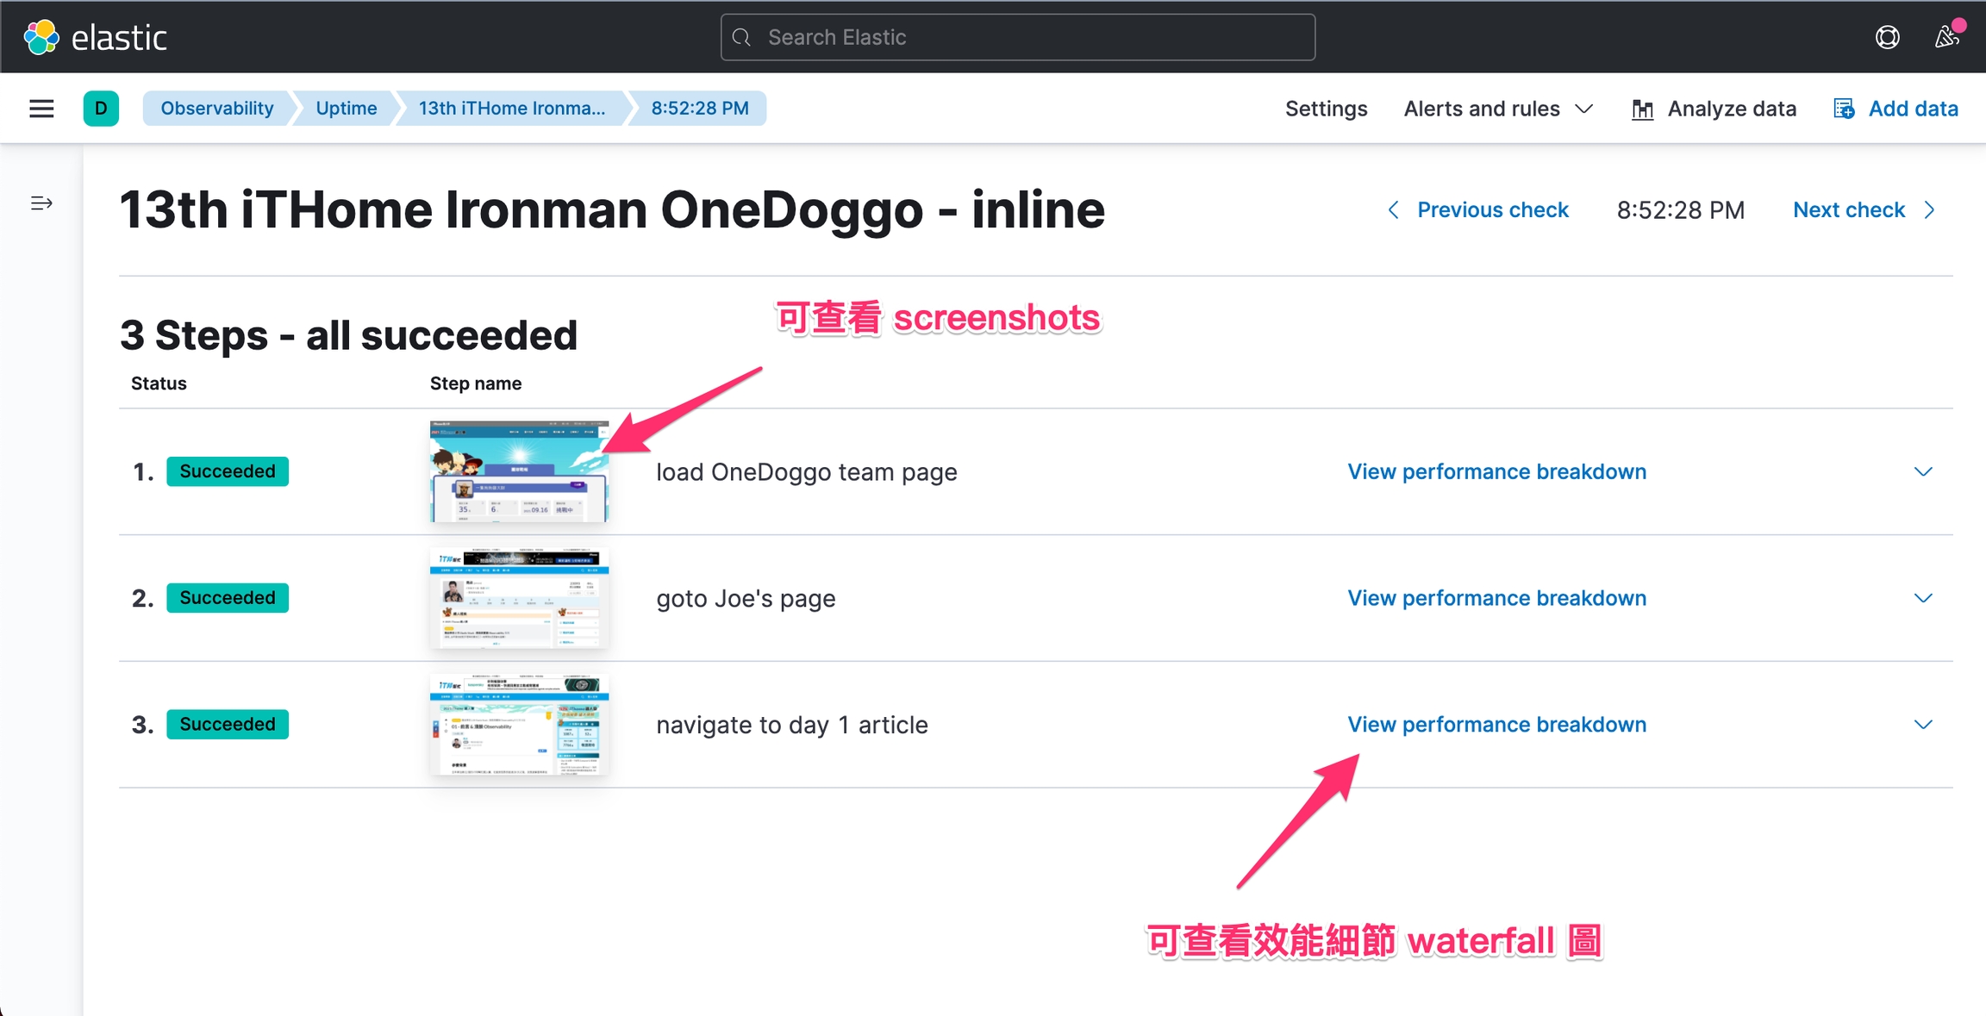Click the 'goto Joe's page' step name
1986x1016 pixels.
coord(746,598)
